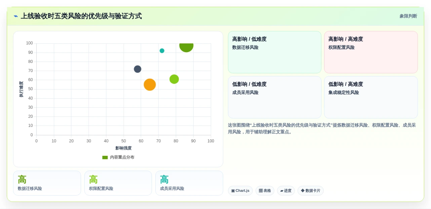Select the 高影响 / 低难度 quadrant card
The height and width of the screenshot is (209, 431).
(275, 52)
